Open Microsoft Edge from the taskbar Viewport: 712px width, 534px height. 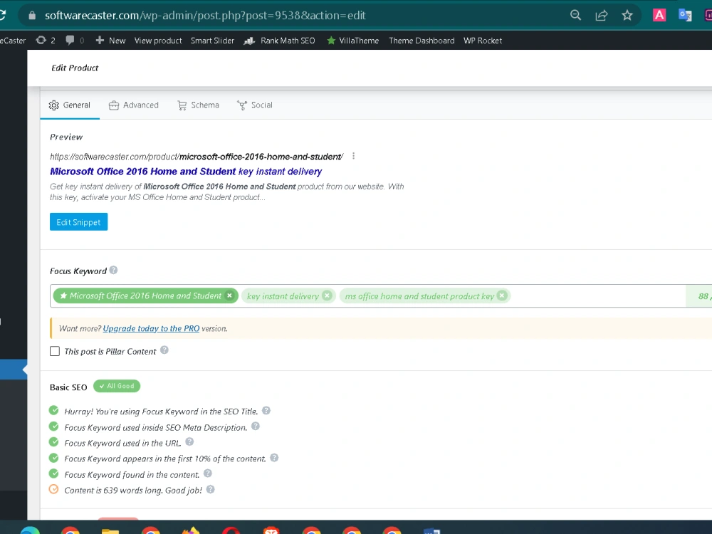30,530
